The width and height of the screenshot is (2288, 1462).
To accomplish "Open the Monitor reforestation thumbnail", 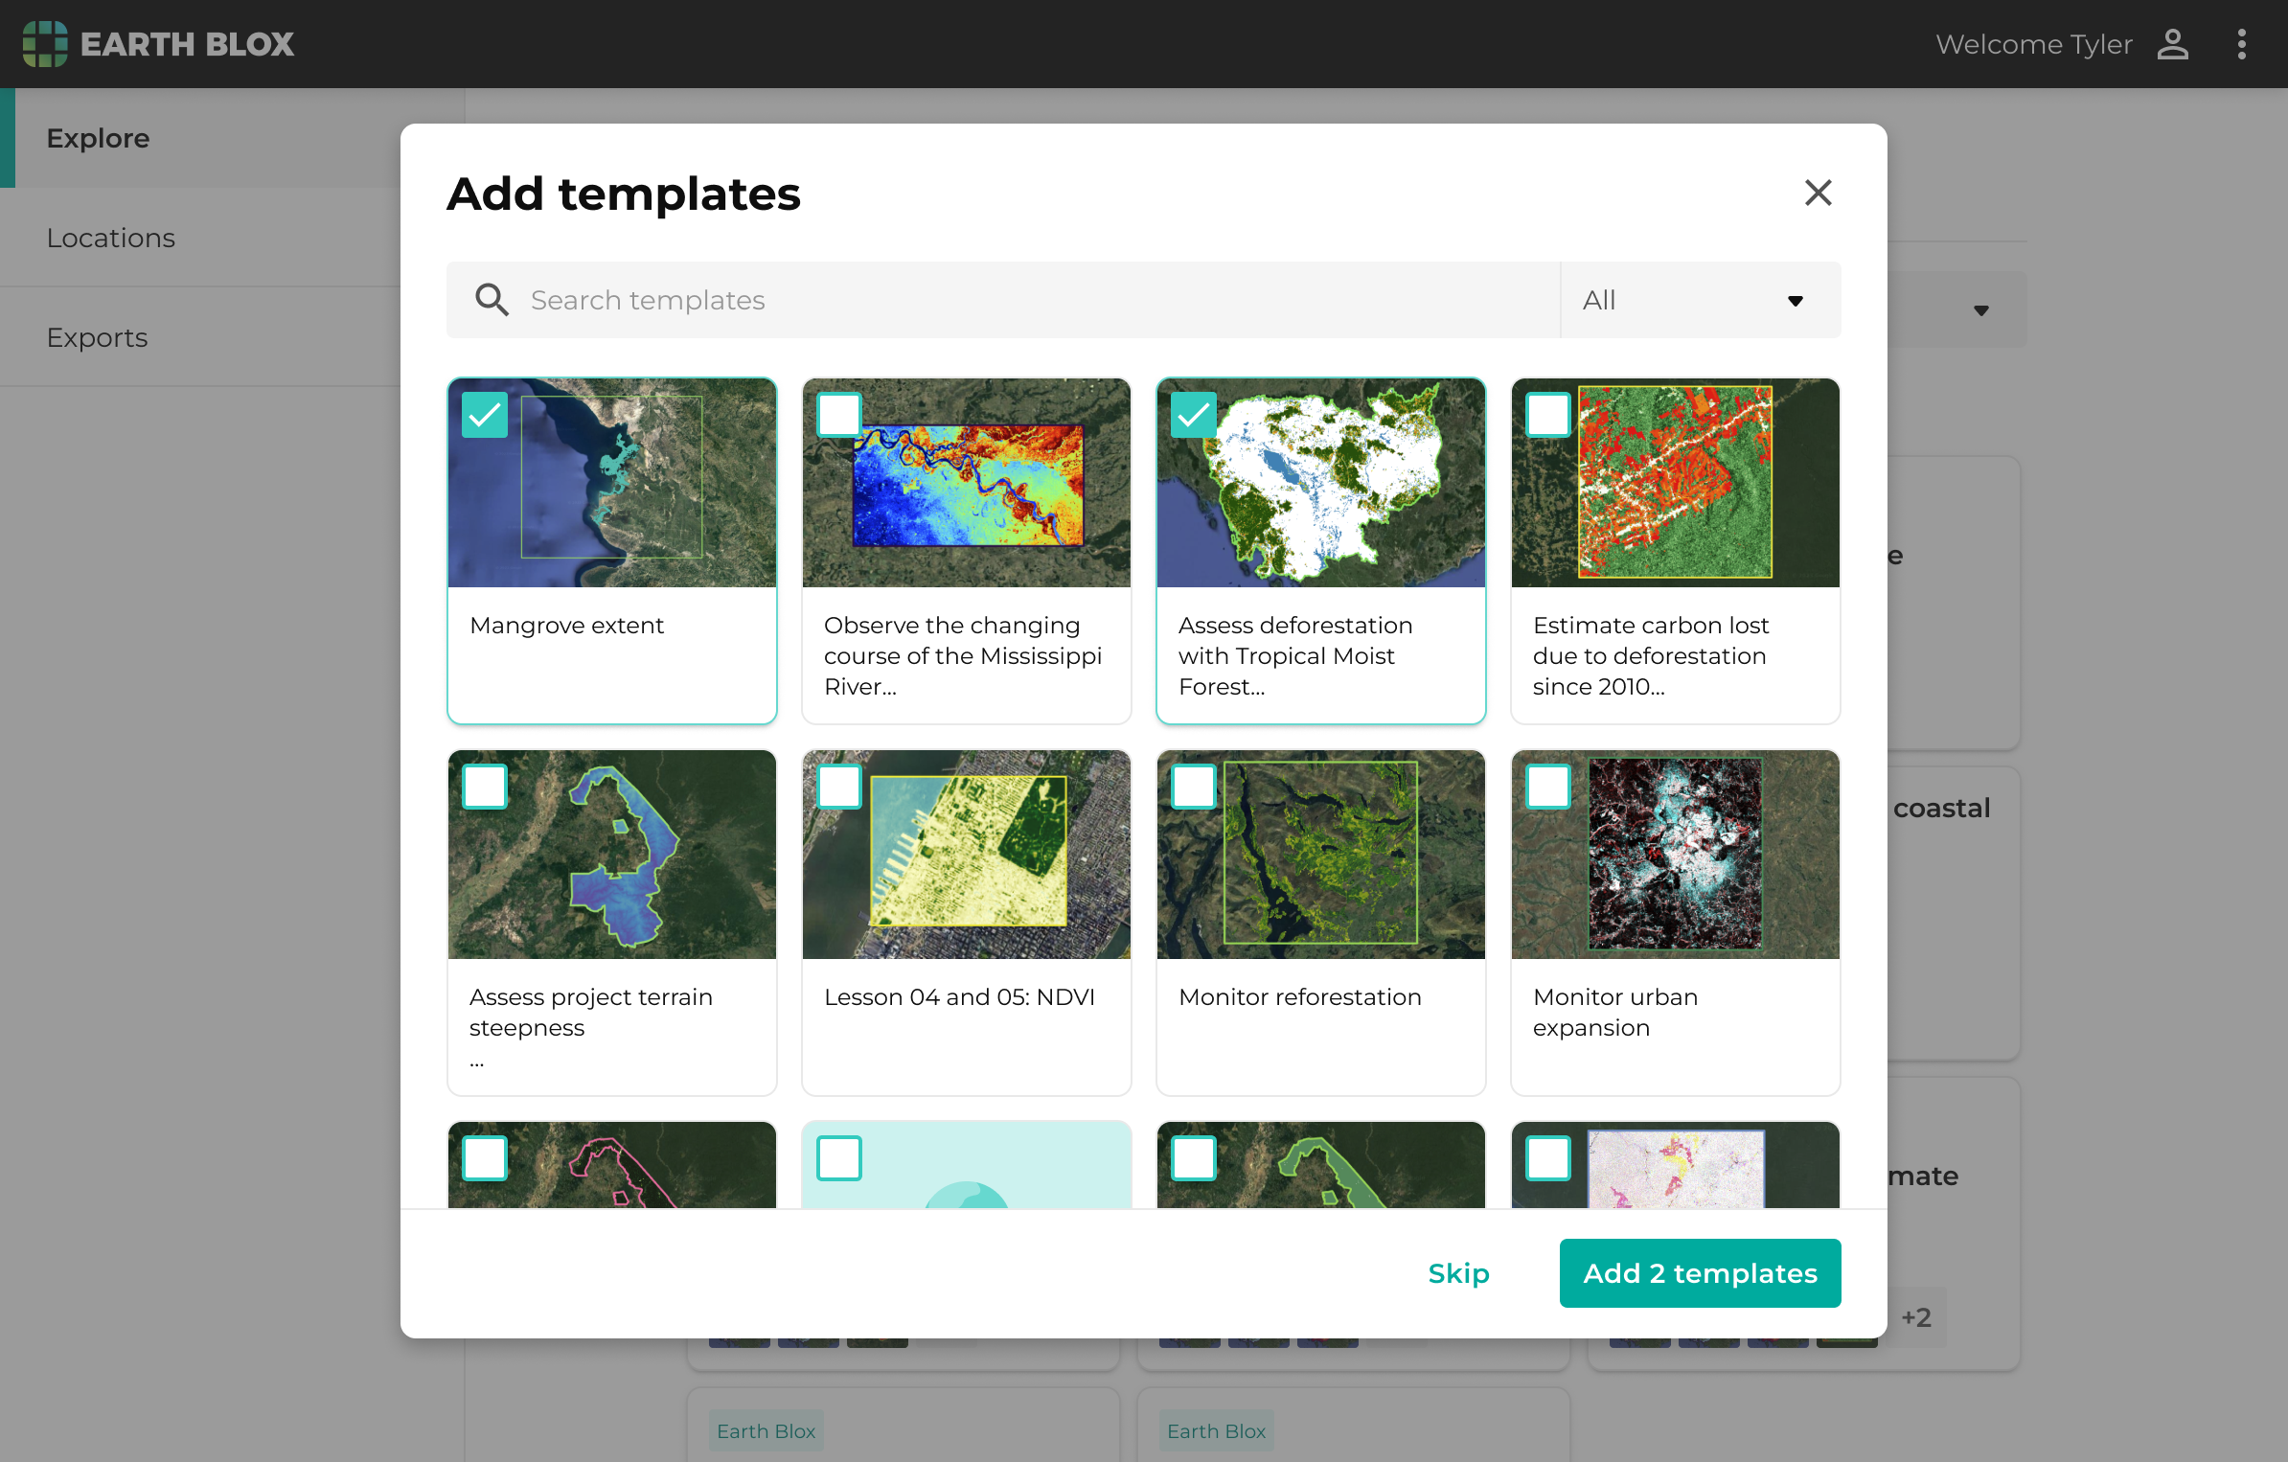I will tap(1320, 855).
